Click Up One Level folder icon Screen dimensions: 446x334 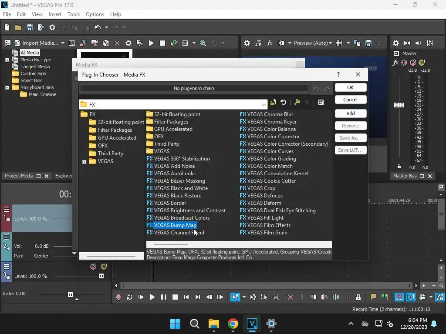tap(274, 102)
